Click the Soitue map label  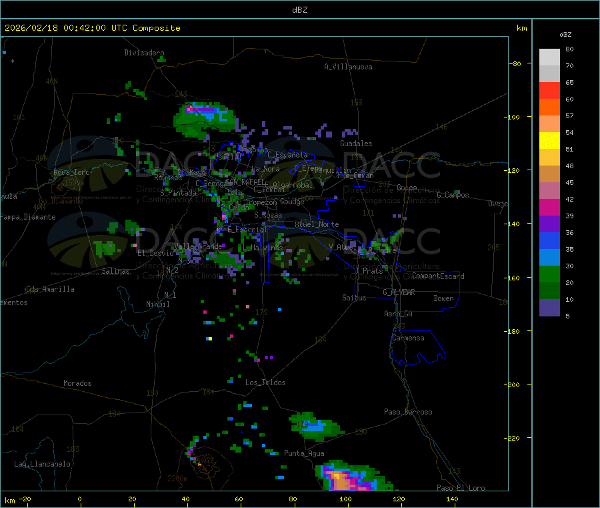(x=355, y=298)
